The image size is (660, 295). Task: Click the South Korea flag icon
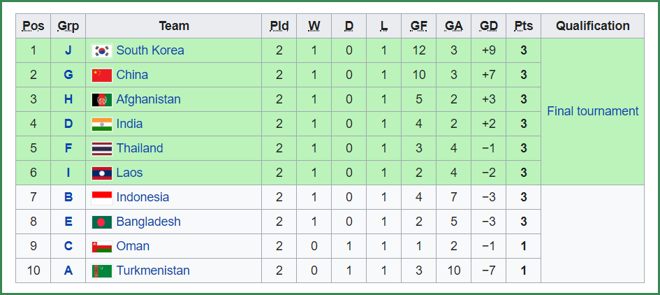point(102,50)
